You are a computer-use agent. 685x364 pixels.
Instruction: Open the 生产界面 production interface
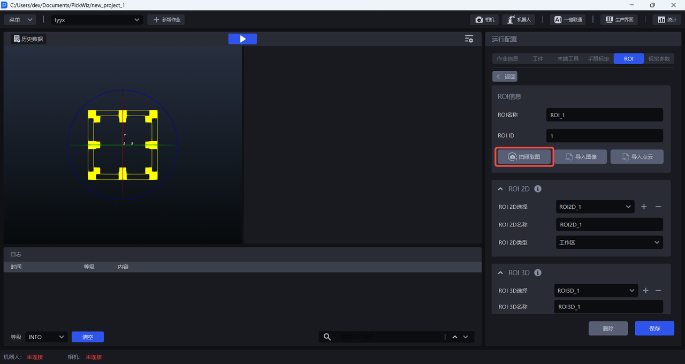tap(619, 20)
